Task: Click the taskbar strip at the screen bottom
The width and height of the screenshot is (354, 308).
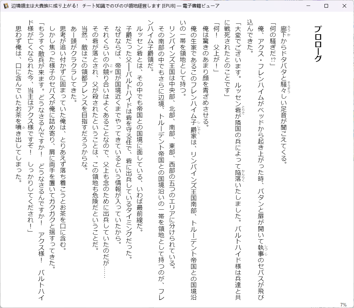Action: pyautogui.click(x=177, y=307)
